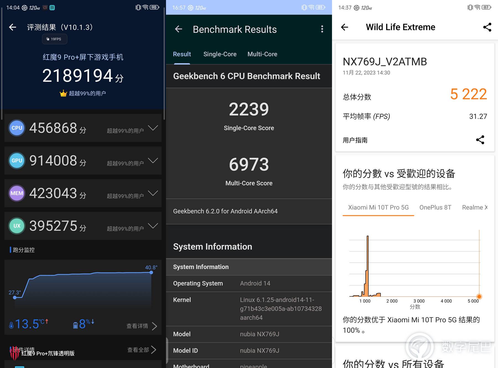Share result using icon beside 用户指南
This screenshot has height=368, width=498.
[480, 140]
